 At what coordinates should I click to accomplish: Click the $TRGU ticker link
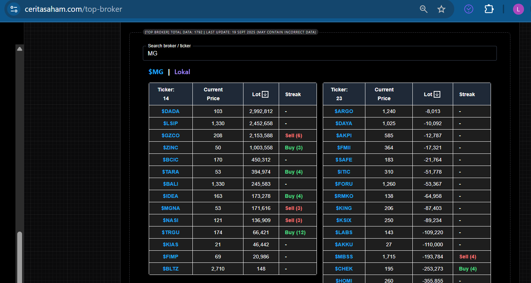tap(170, 232)
